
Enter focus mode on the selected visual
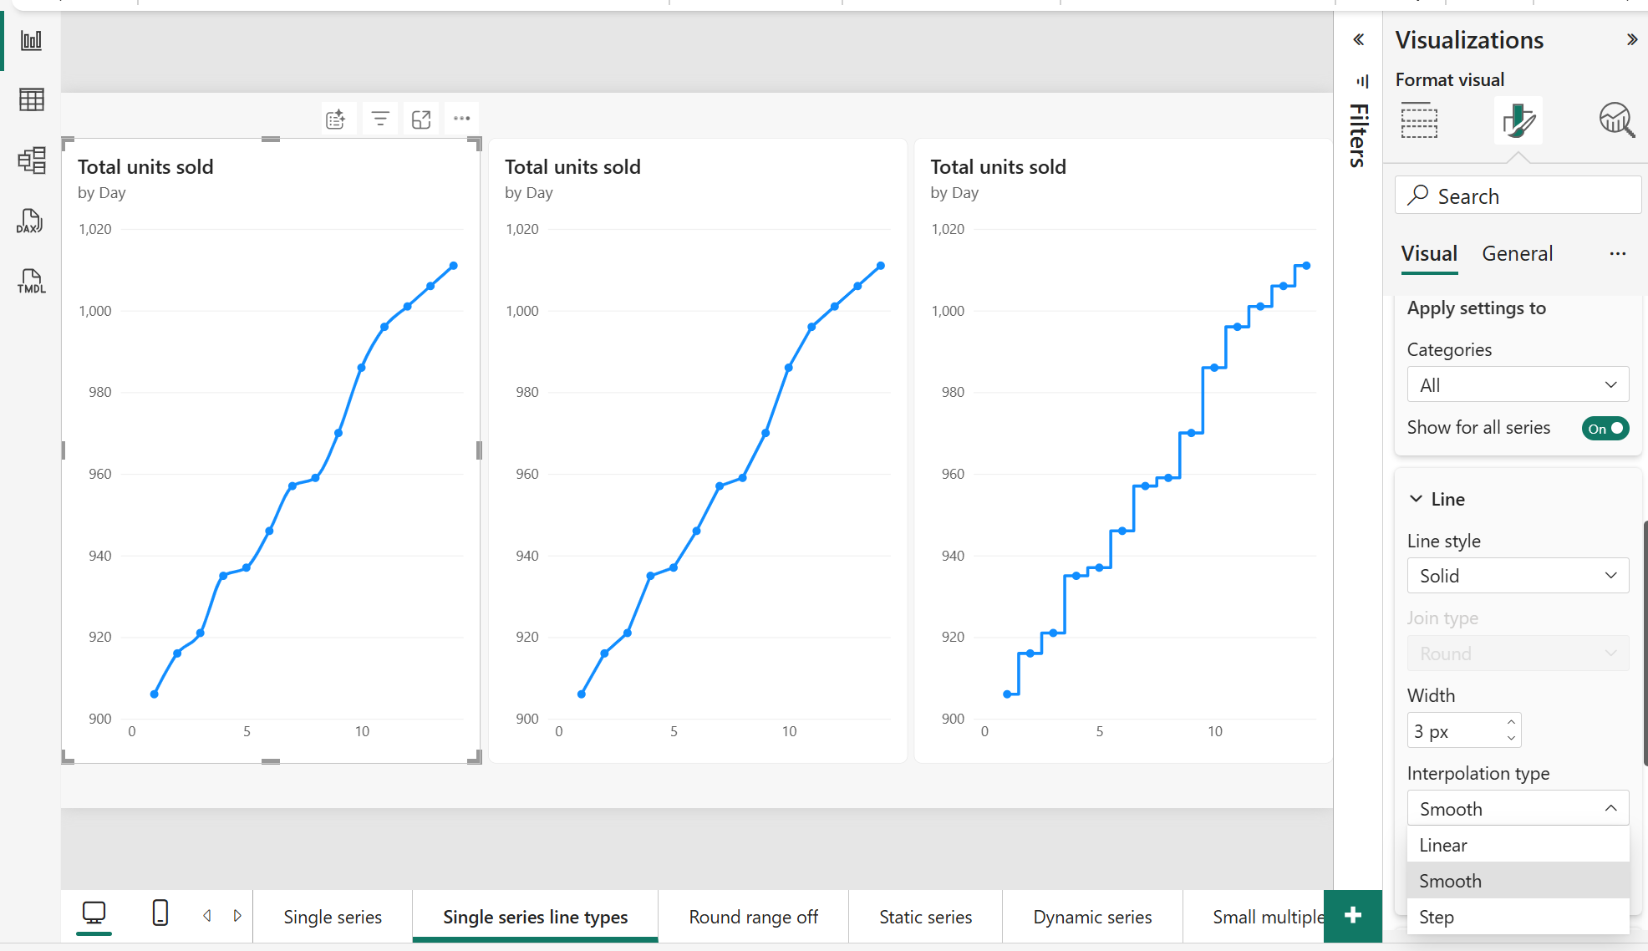point(421,119)
